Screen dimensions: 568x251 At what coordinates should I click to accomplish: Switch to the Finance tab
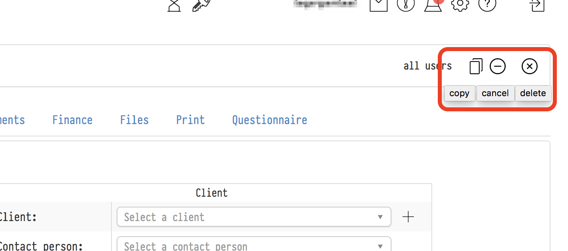coord(72,120)
